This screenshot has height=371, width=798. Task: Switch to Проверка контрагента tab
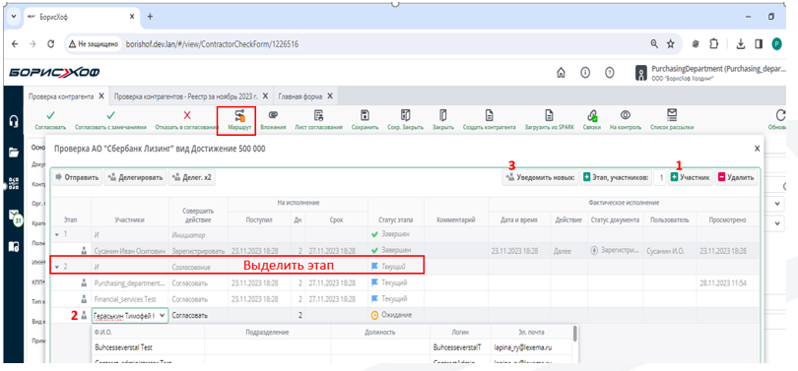click(x=60, y=96)
